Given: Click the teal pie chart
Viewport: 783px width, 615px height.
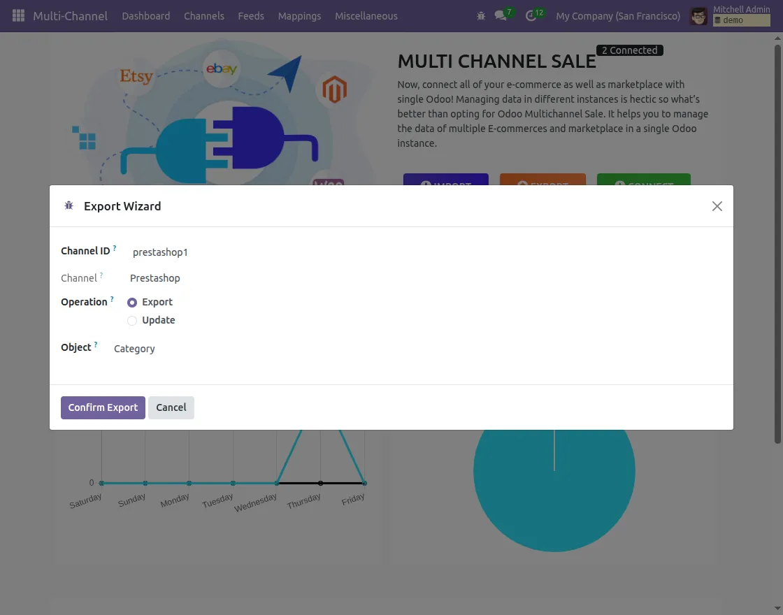Looking at the screenshot, I should (x=554, y=490).
